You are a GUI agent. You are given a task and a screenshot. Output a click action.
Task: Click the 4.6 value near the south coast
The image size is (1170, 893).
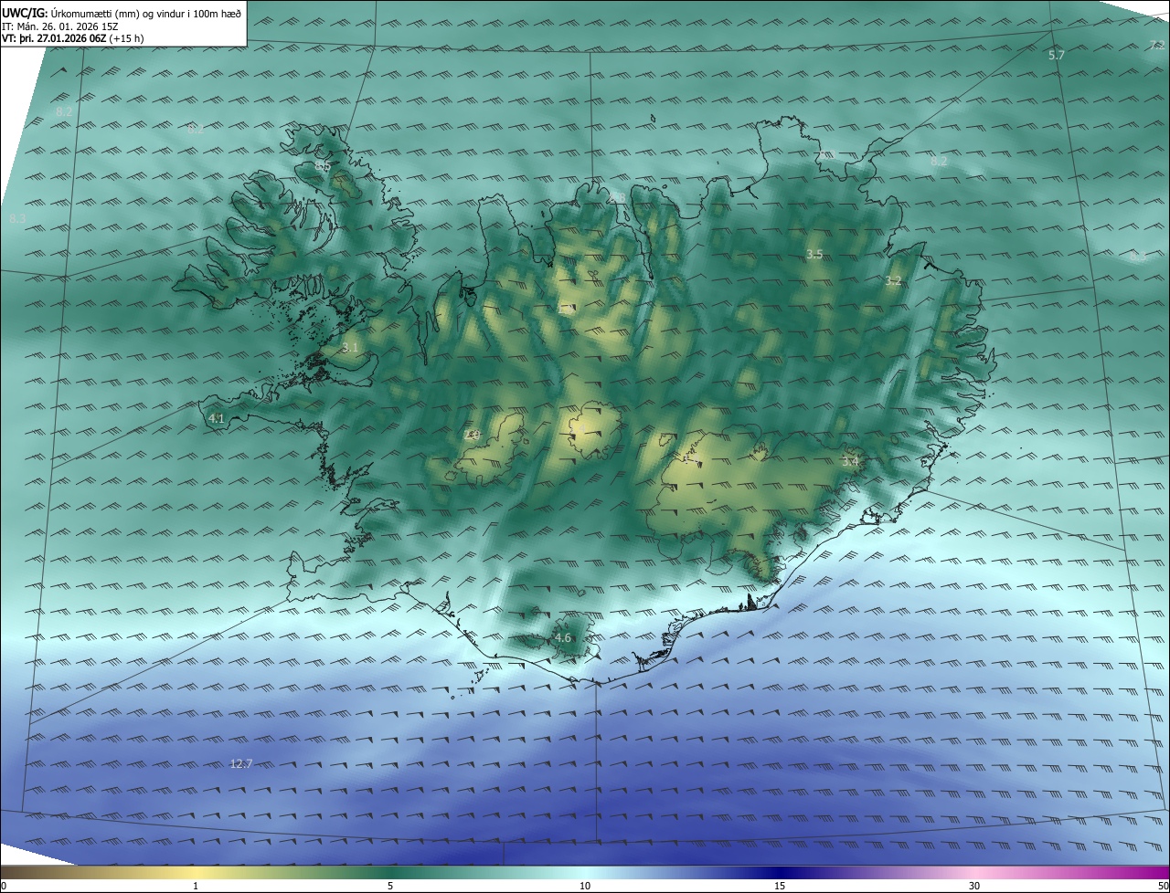pyautogui.click(x=562, y=638)
